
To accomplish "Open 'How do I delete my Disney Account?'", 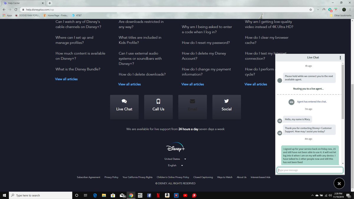I will click(x=204, y=56).
